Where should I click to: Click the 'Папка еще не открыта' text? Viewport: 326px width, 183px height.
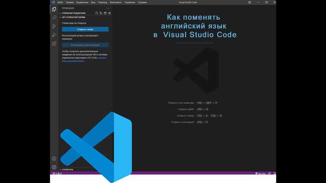[x=74, y=23]
